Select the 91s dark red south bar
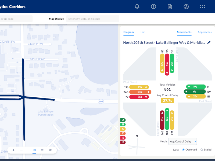This screenshot has height=161, width=215. tap(162, 120)
